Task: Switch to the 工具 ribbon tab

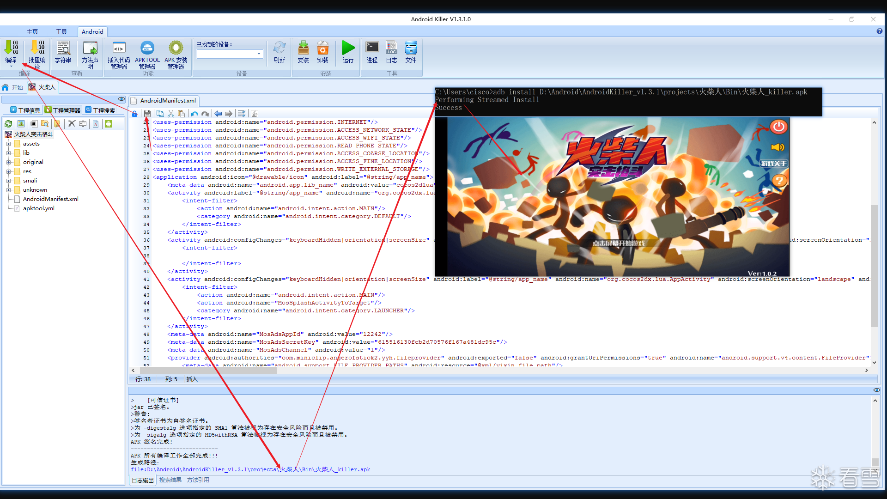Action: pos(61,31)
